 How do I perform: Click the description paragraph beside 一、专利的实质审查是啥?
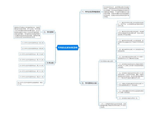coord(116,12)
